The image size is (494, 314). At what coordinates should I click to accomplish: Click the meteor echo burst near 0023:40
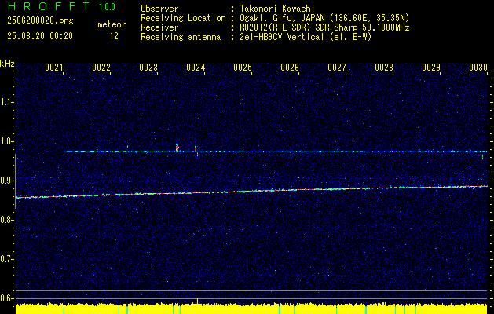coord(177,147)
